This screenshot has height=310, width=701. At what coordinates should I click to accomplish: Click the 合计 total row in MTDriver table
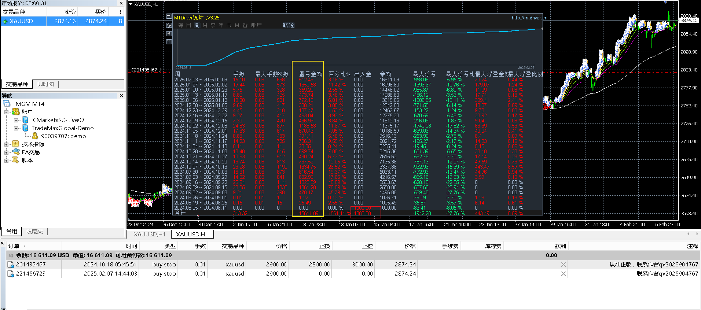coord(357,213)
